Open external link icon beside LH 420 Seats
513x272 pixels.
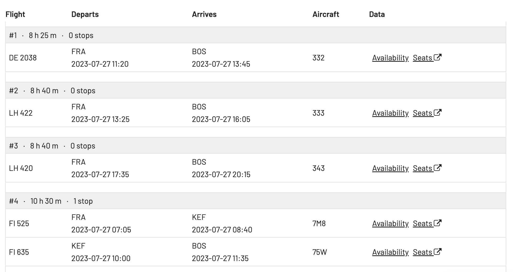(x=438, y=168)
